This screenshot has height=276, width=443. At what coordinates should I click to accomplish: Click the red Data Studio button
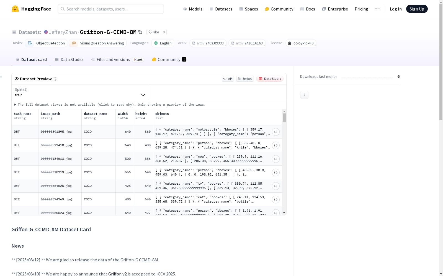(270, 79)
